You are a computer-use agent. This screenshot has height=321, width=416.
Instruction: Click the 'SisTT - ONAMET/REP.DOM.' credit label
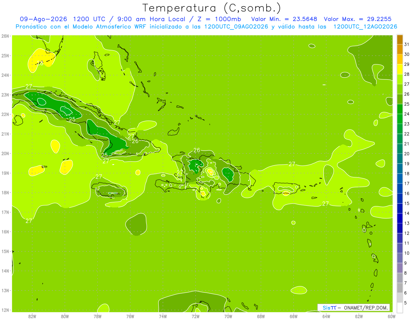(354, 307)
